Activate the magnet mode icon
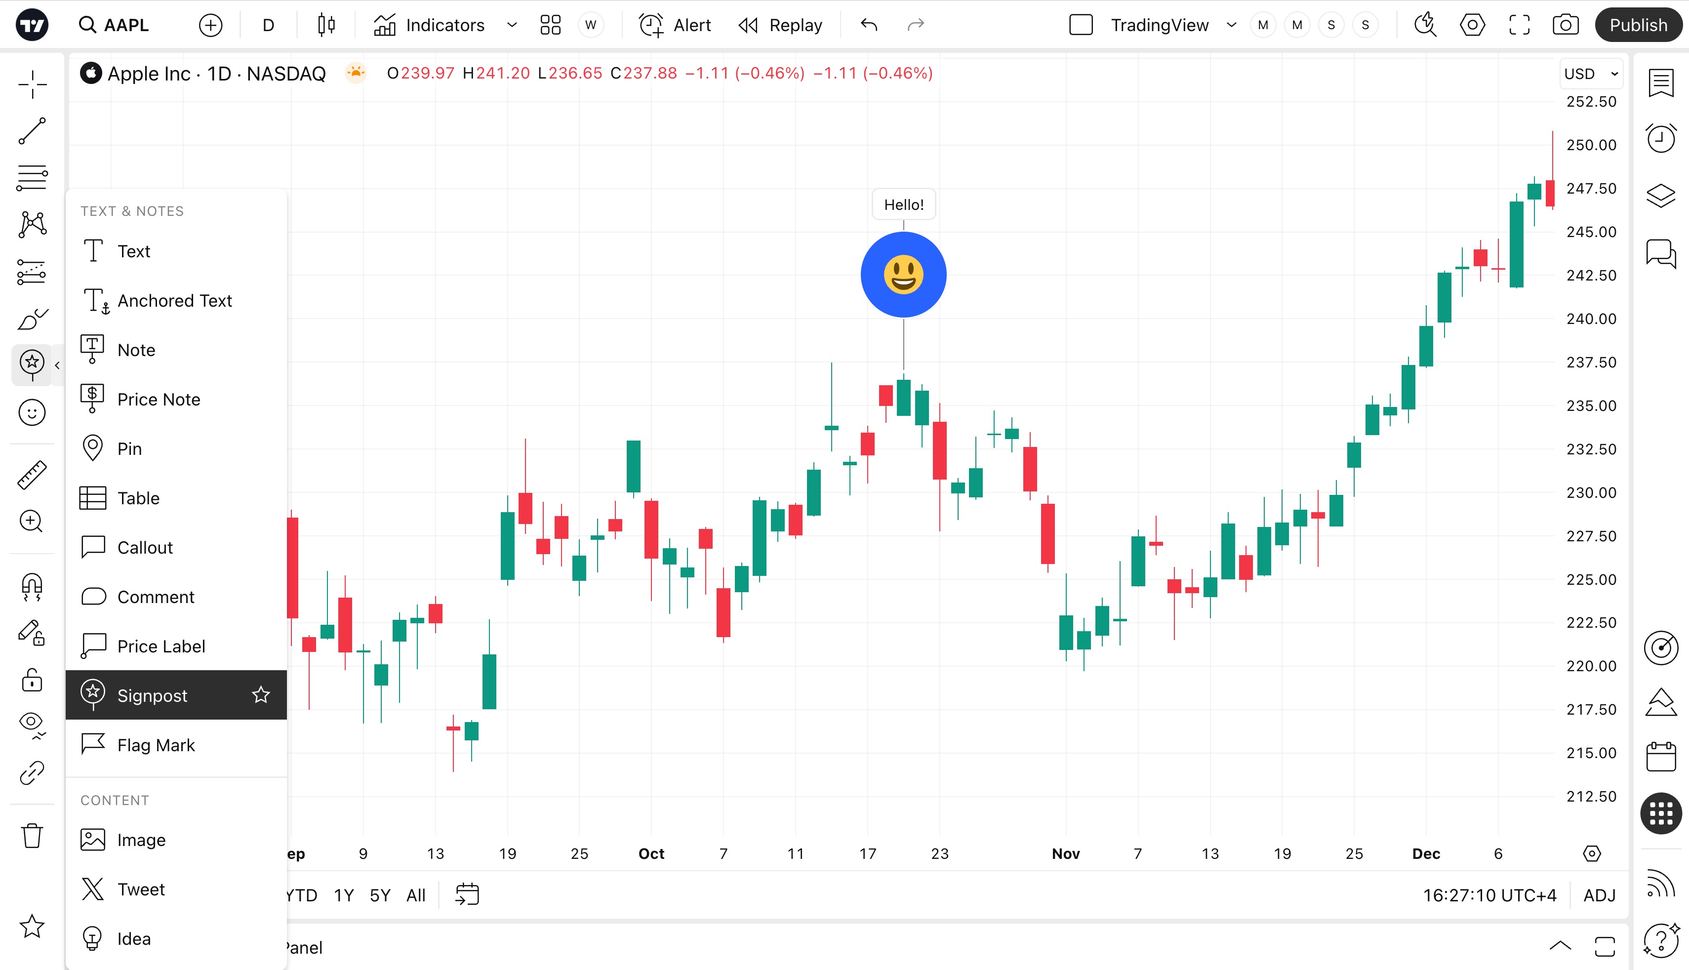Screen dimensions: 1689x970 point(32,587)
